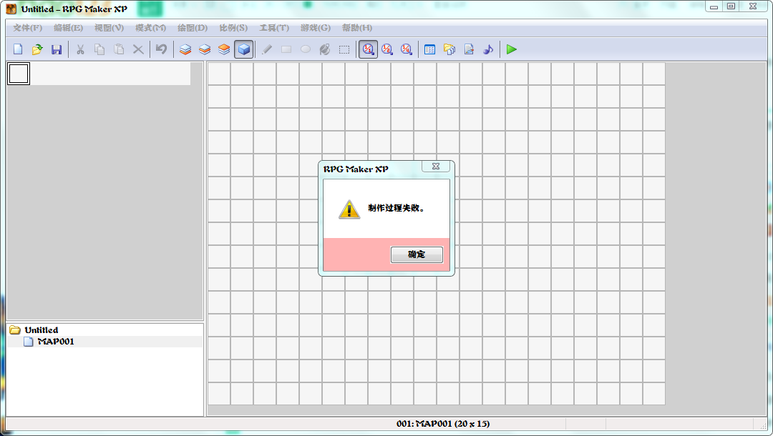Viewport: 773px width, 436px height.
Task: Select the Ellipse drawing tool
Action: pos(306,49)
